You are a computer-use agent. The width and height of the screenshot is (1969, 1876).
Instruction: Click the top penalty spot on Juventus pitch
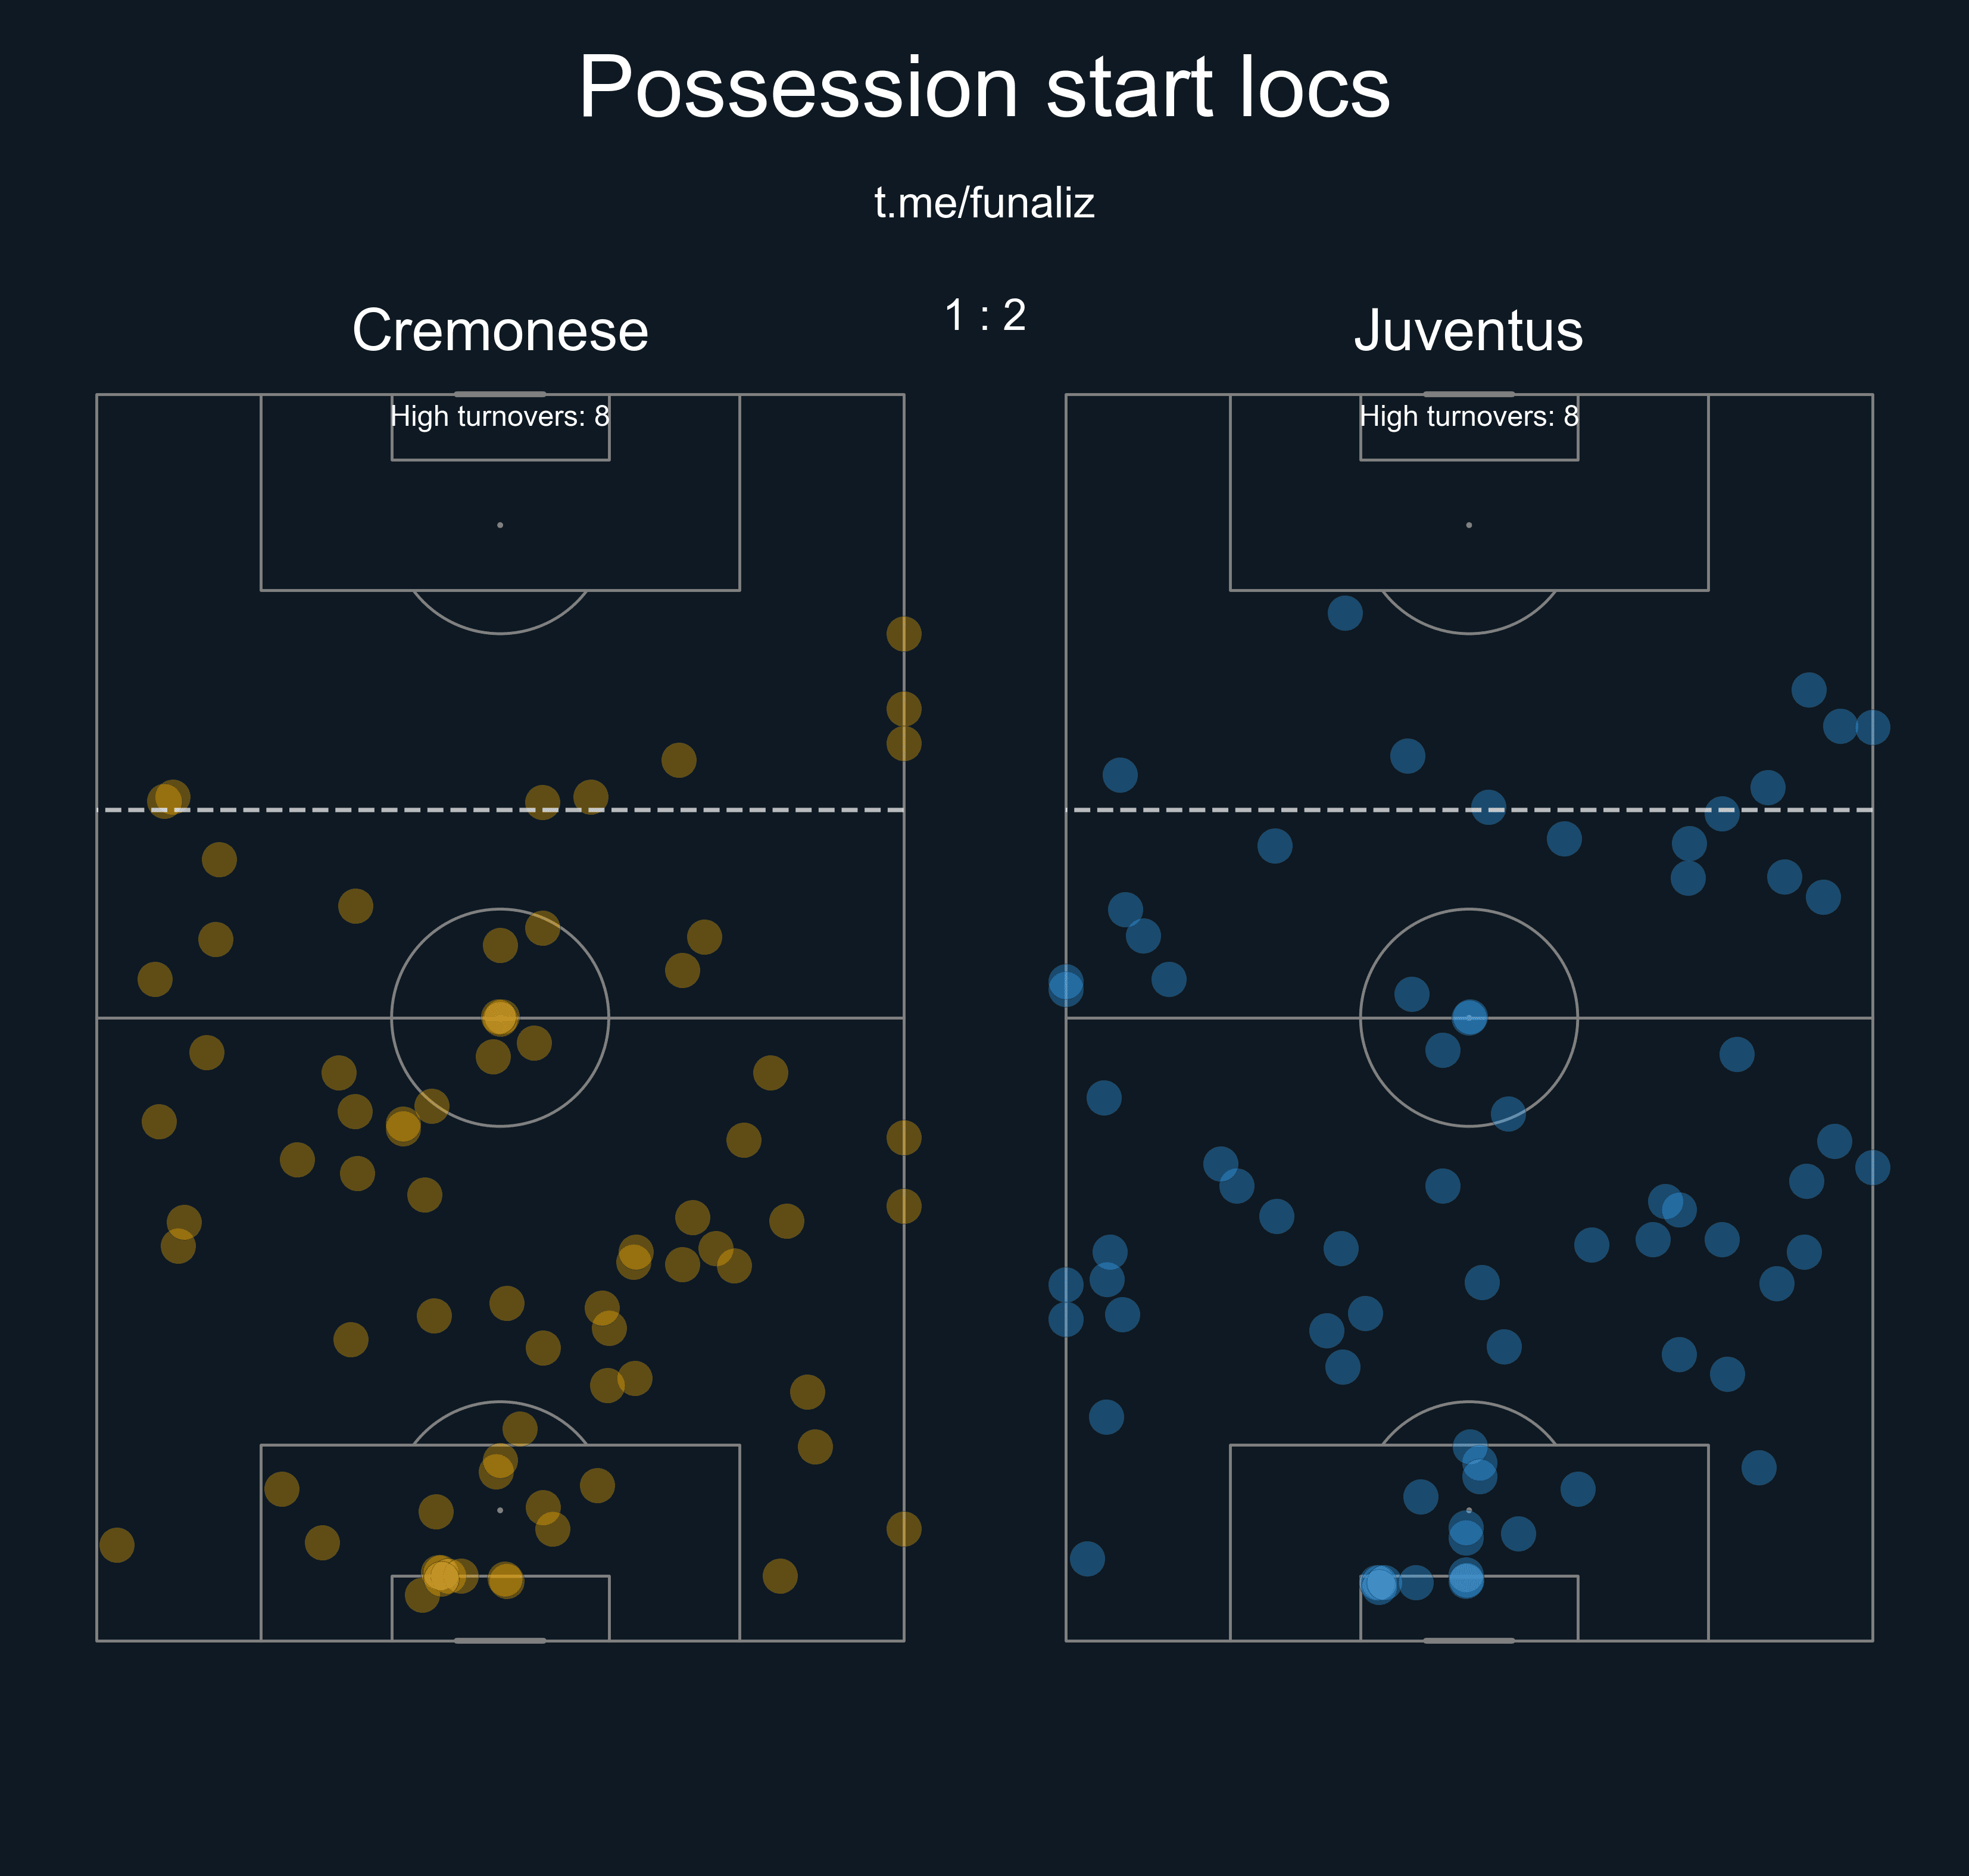1468,525
